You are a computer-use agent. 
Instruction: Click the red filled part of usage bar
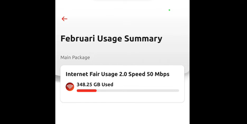pyautogui.click(x=86, y=91)
